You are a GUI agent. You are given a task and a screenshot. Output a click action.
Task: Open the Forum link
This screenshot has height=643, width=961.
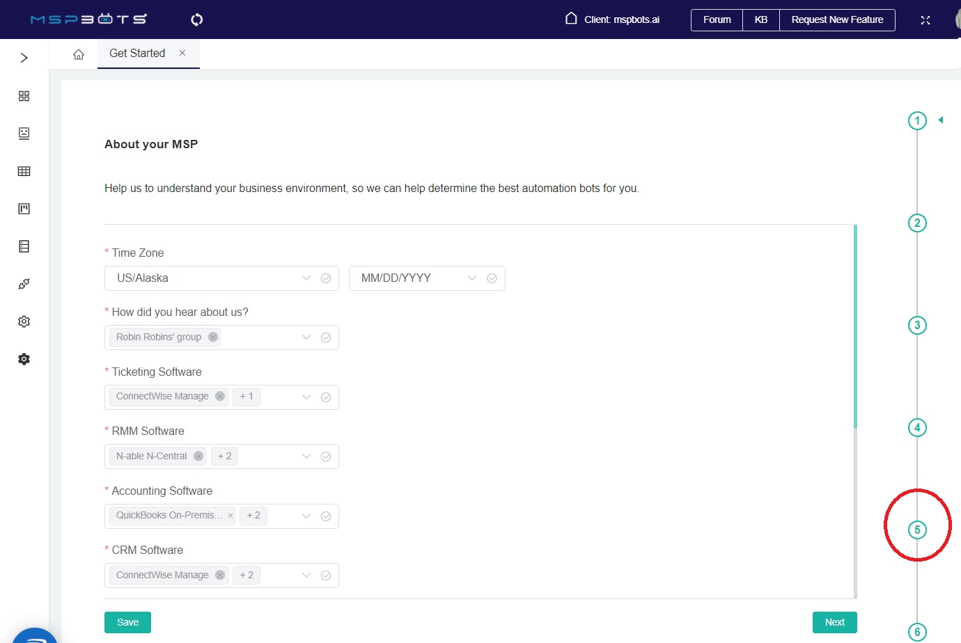[717, 20]
